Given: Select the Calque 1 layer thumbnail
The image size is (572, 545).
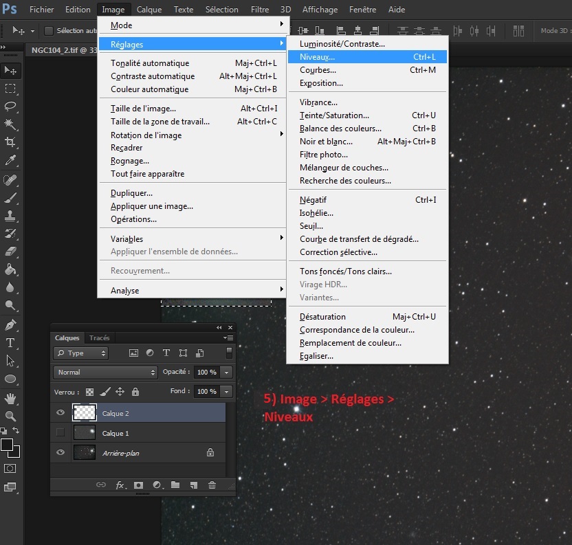Looking at the screenshot, I should pyautogui.click(x=85, y=433).
